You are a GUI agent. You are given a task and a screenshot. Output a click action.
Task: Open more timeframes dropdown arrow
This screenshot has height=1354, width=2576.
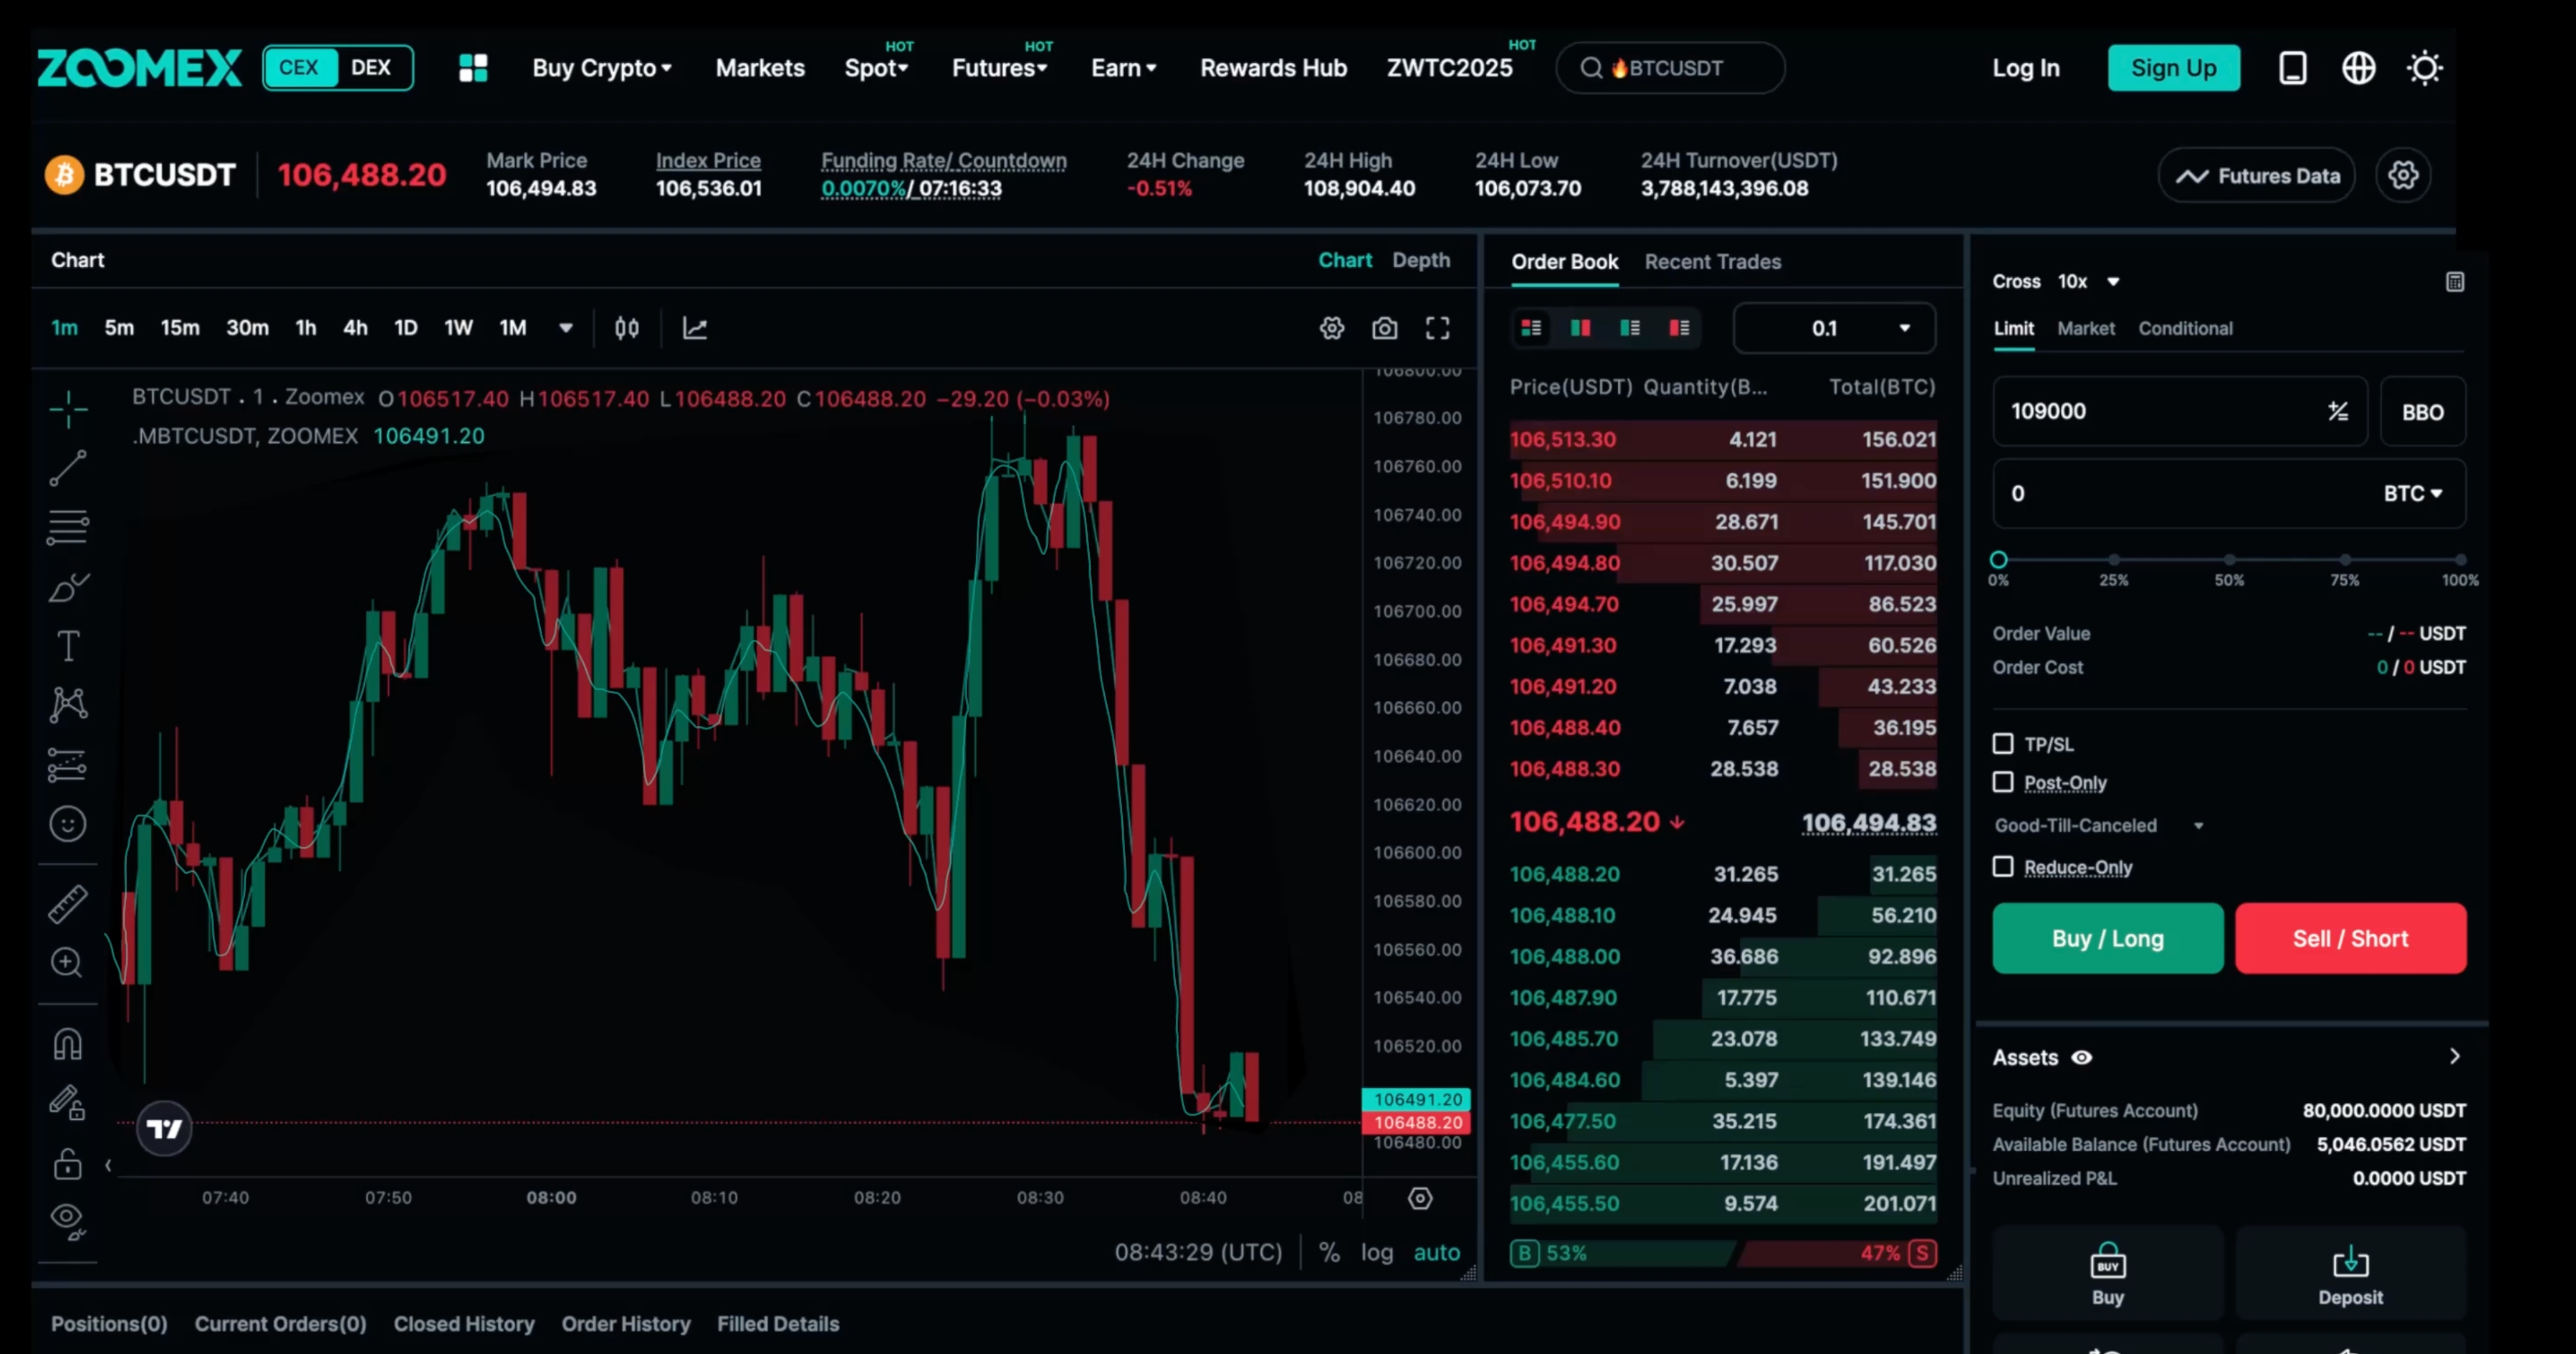[566, 328]
